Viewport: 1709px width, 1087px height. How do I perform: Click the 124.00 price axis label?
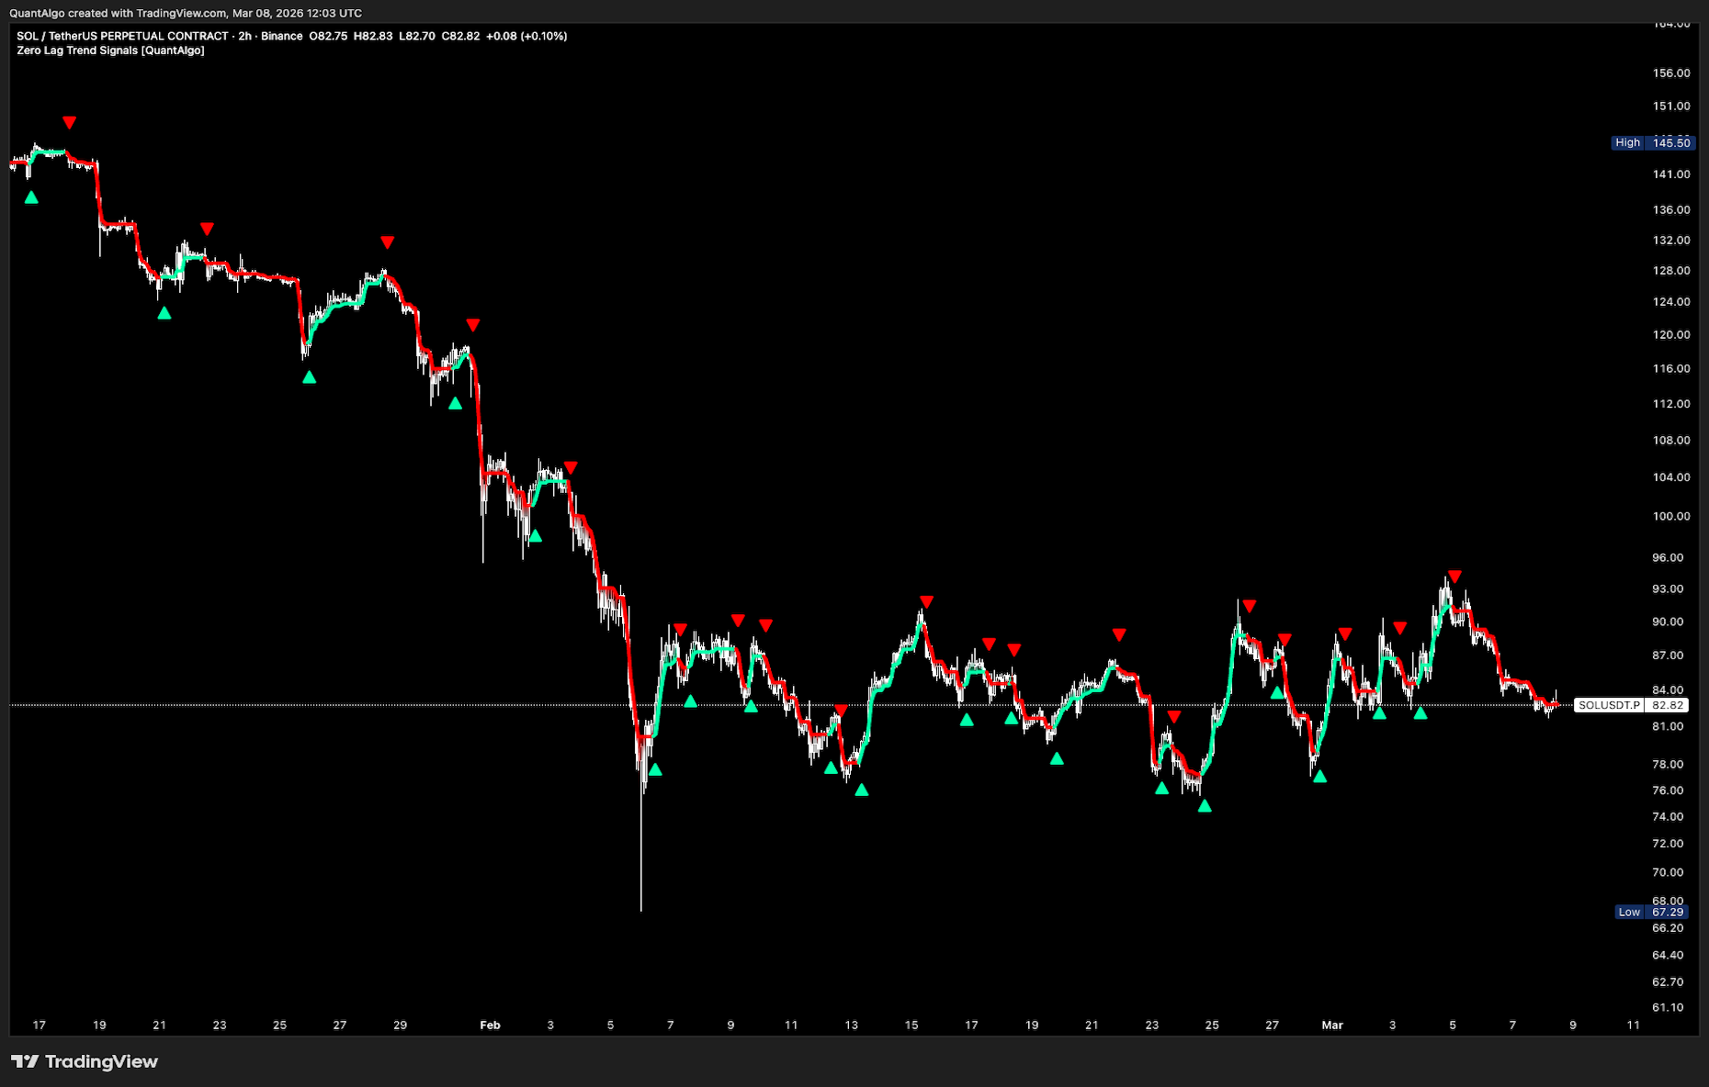(1671, 301)
